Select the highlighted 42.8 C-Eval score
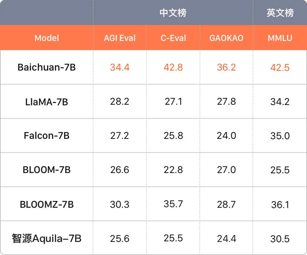 coord(173,67)
